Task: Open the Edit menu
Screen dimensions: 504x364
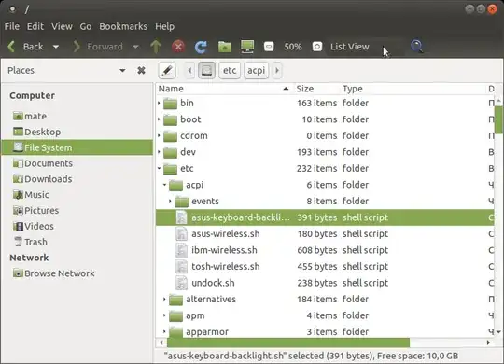Action: 35,26
